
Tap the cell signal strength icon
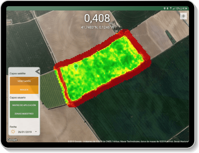[173, 8]
